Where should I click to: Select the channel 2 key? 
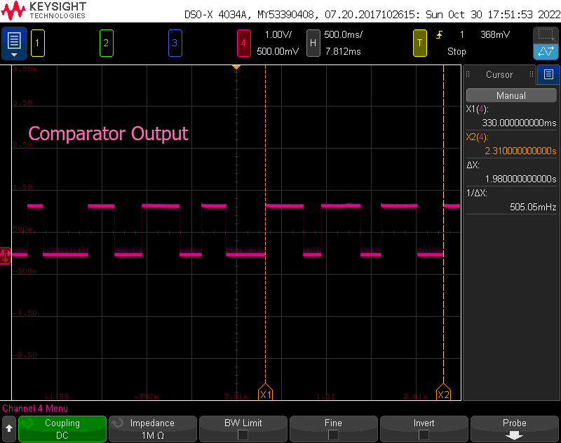(106, 43)
